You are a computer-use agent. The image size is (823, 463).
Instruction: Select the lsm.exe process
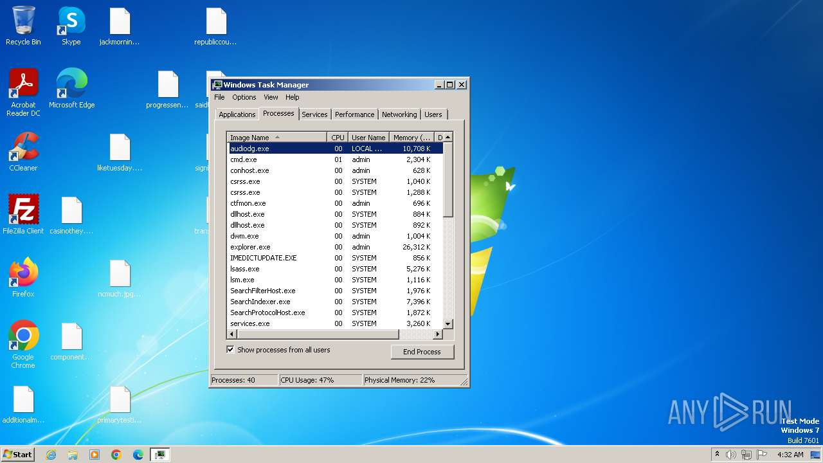point(335,280)
